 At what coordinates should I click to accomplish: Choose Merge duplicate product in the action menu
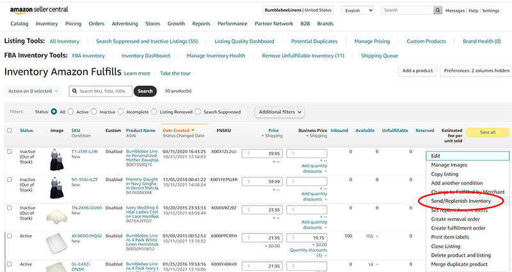[459, 264]
